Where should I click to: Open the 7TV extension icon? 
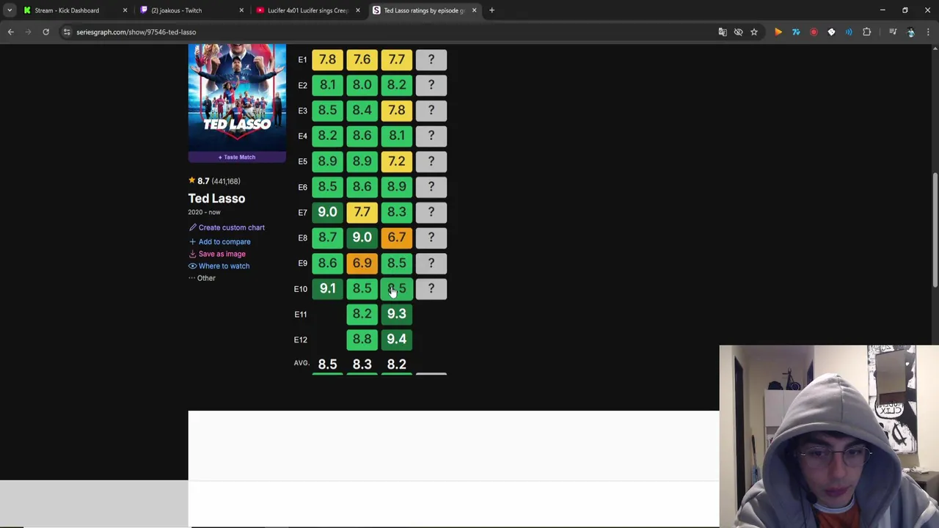coord(796,32)
